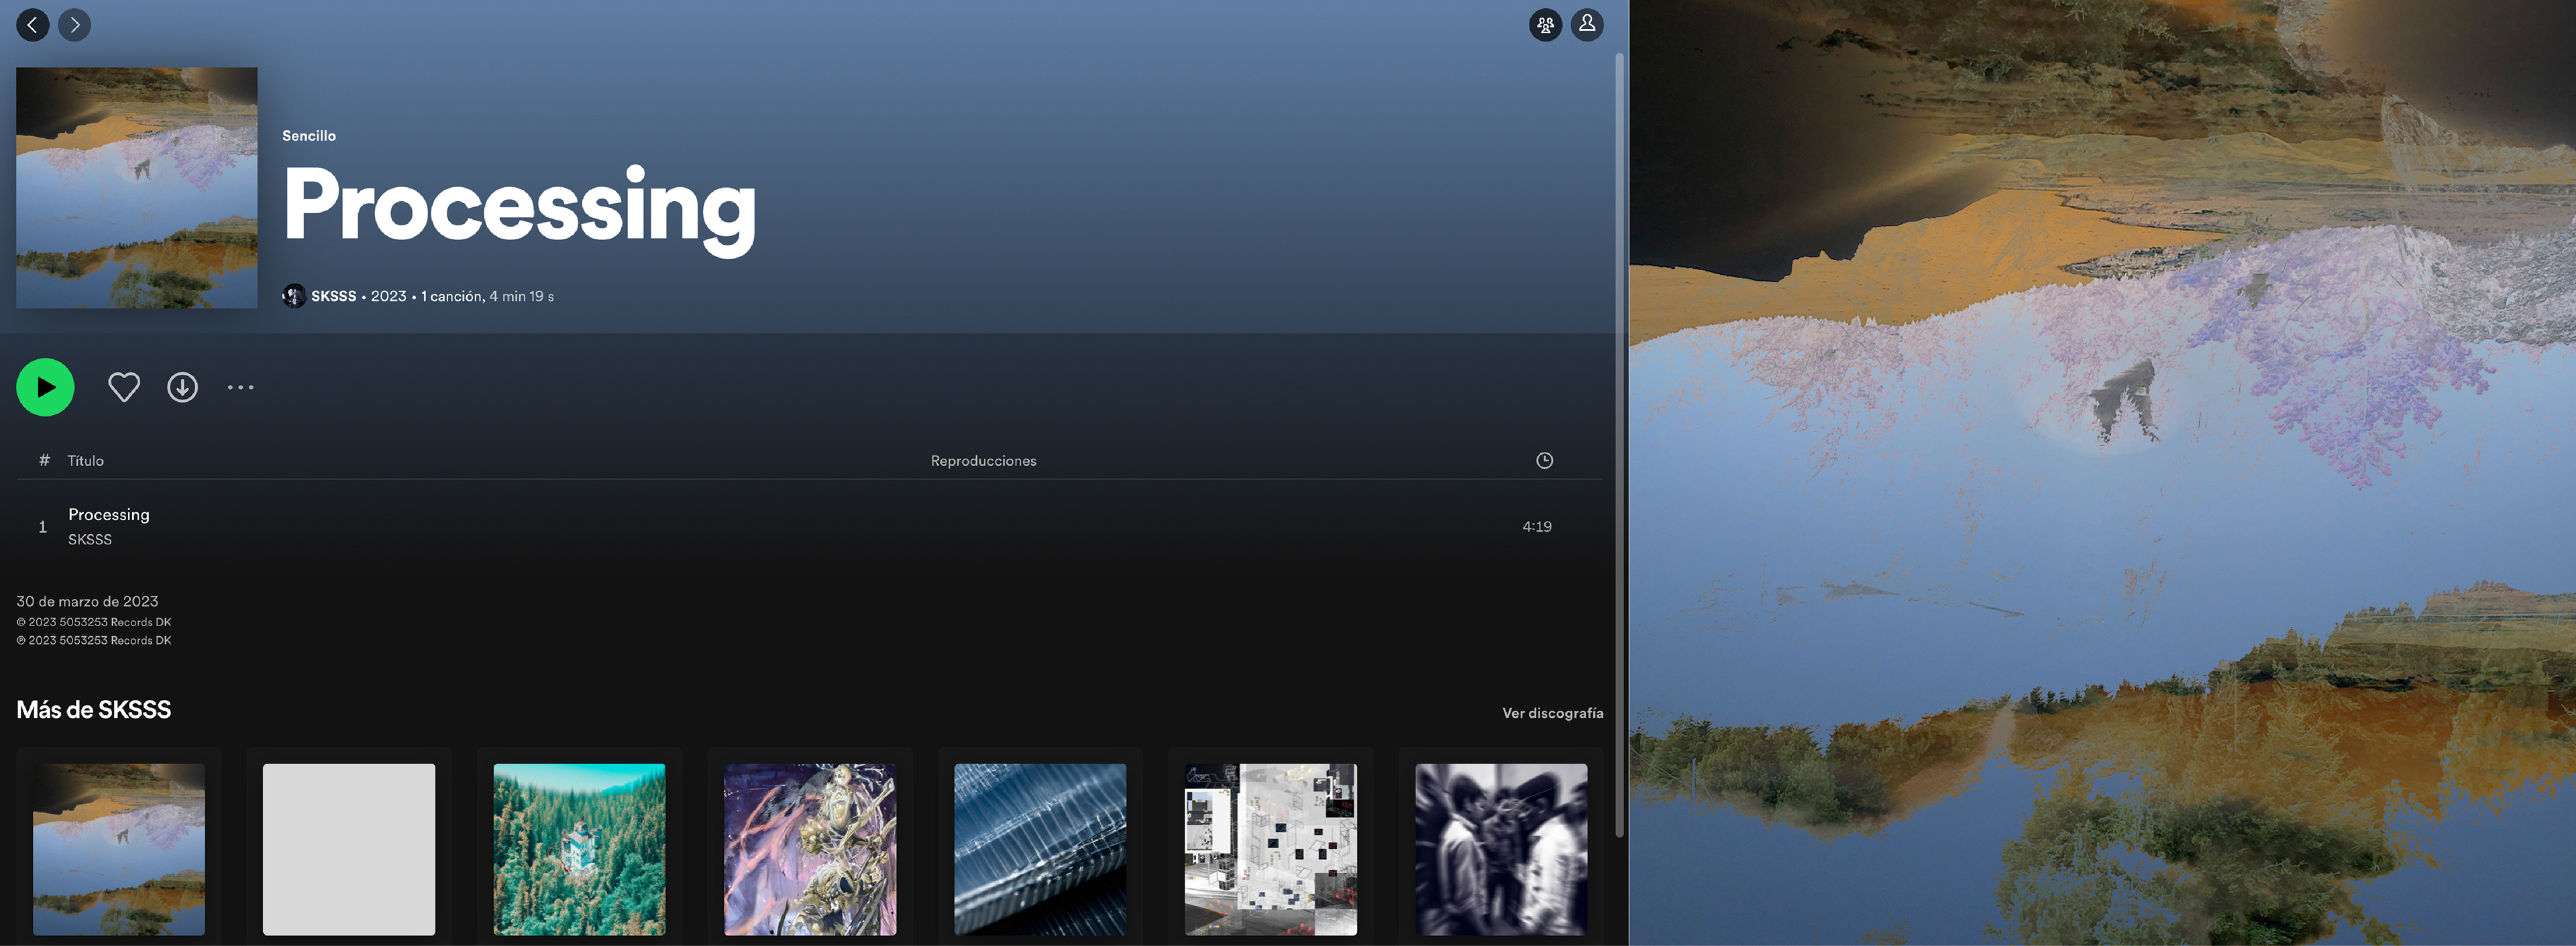Click the 1 canción, 4 min 19 s text
The image size is (2576, 946).
coord(487,297)
